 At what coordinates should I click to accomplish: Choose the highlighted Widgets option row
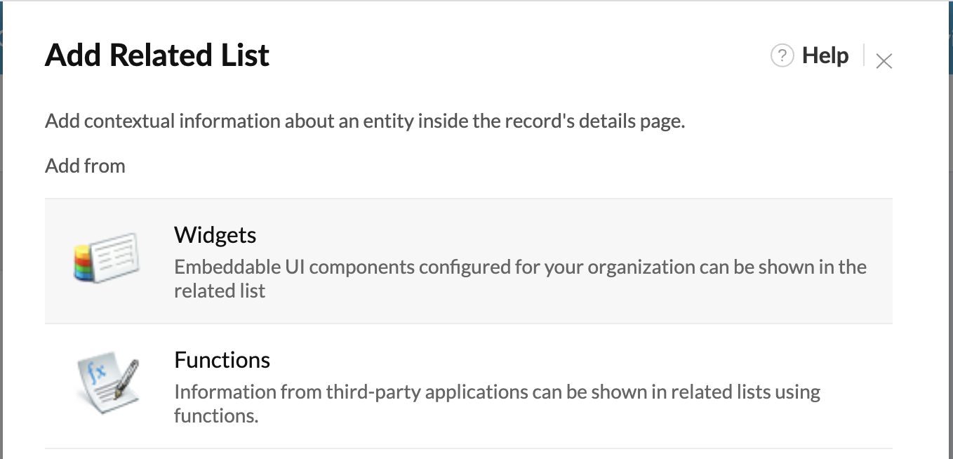(469, 261)
